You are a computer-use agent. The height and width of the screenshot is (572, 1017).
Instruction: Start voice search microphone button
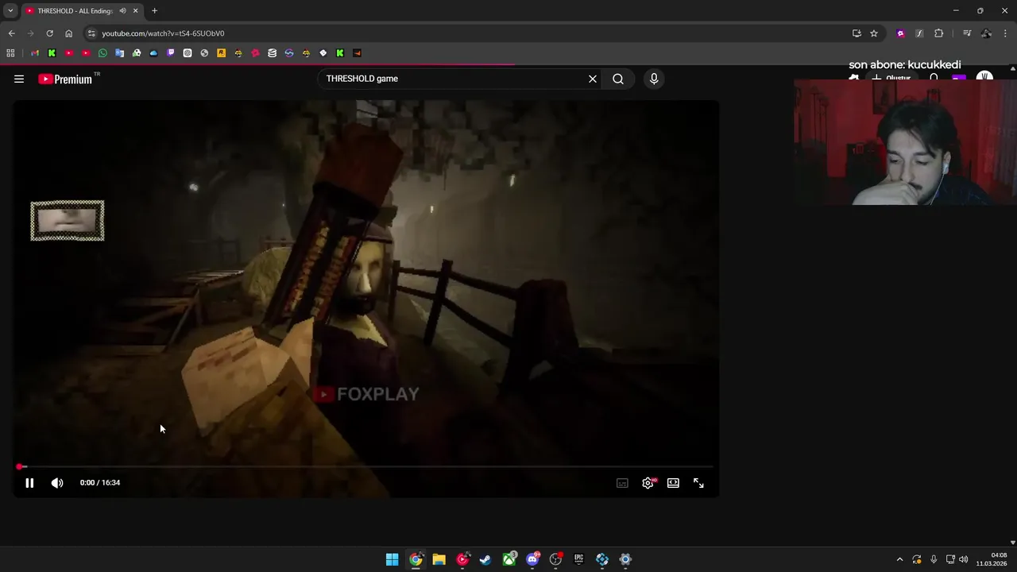654,79
